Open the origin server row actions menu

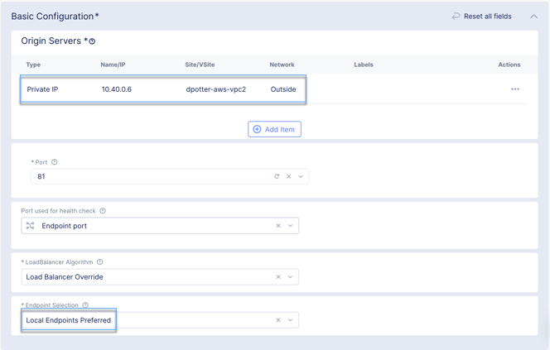[x=514, y=89]
